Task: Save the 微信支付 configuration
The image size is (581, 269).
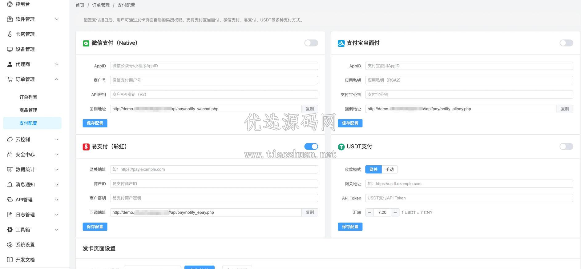Action: [x=95, y=123]
